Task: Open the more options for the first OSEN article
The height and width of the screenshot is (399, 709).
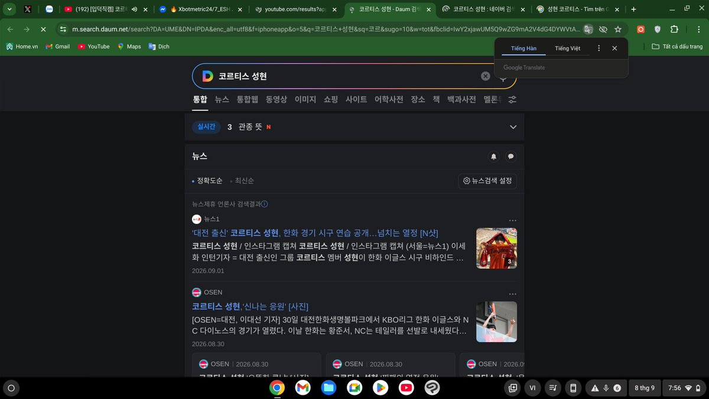Action: [512, 294]
